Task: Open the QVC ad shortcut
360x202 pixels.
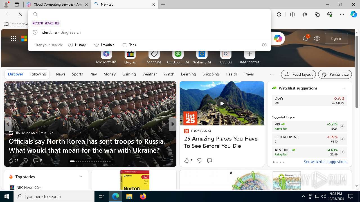Action: 226,58
